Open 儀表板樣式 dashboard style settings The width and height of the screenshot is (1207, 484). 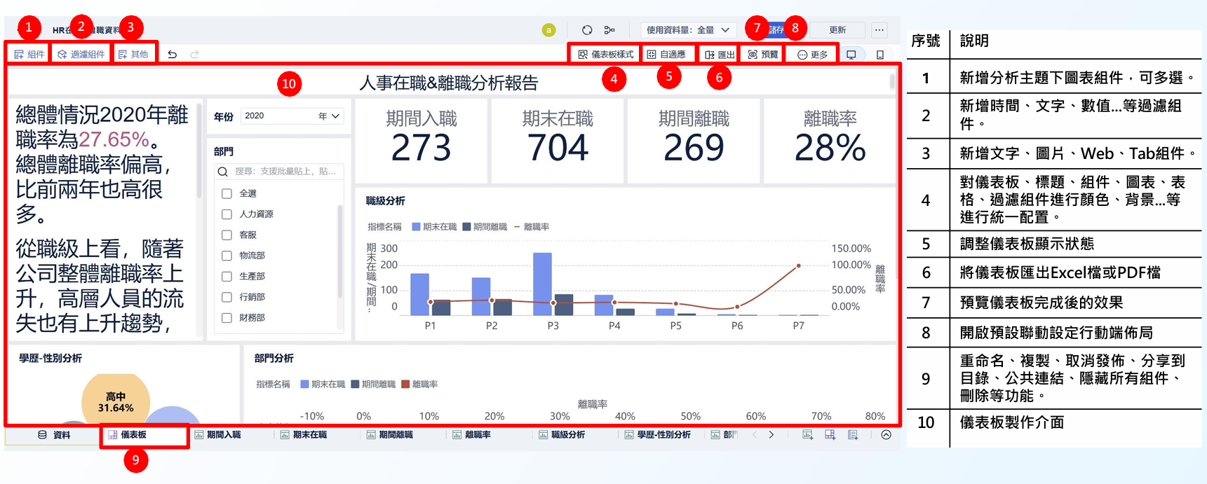click(x=605, y=54)
